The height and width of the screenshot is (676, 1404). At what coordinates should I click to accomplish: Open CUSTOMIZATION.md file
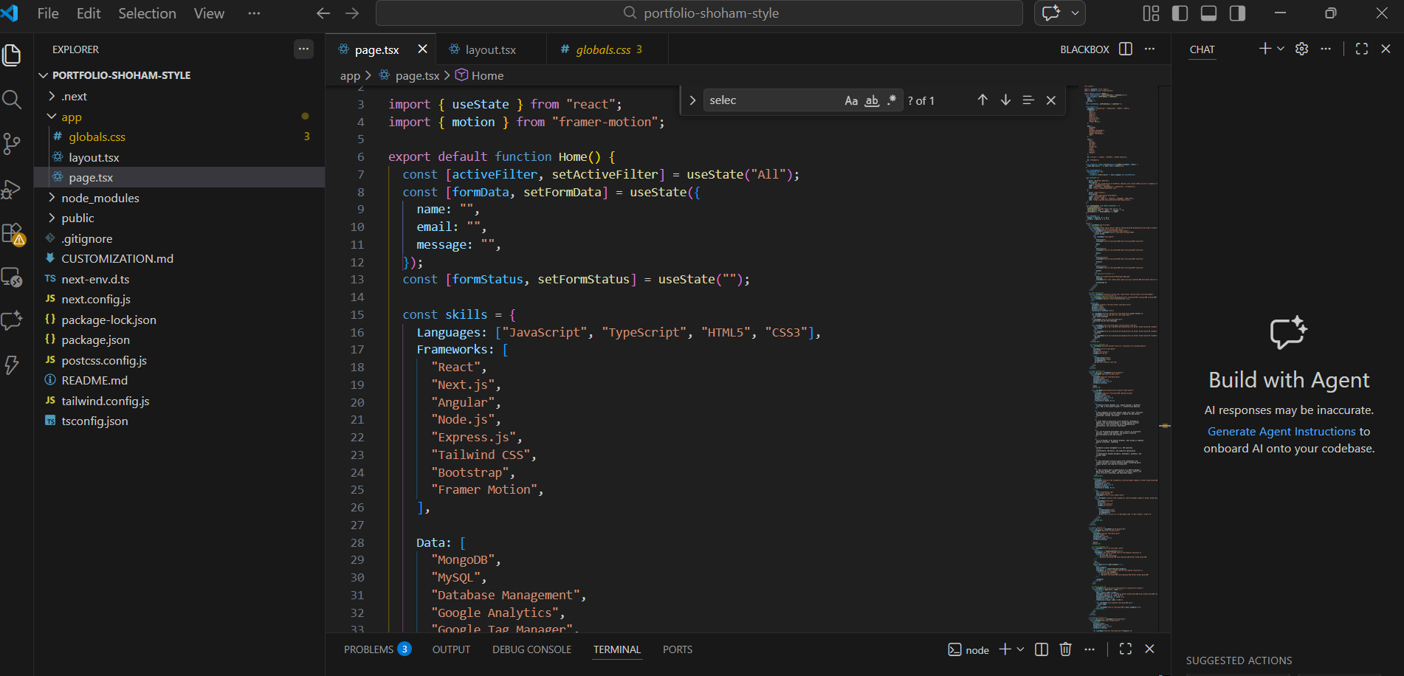[x=117, y=258]
